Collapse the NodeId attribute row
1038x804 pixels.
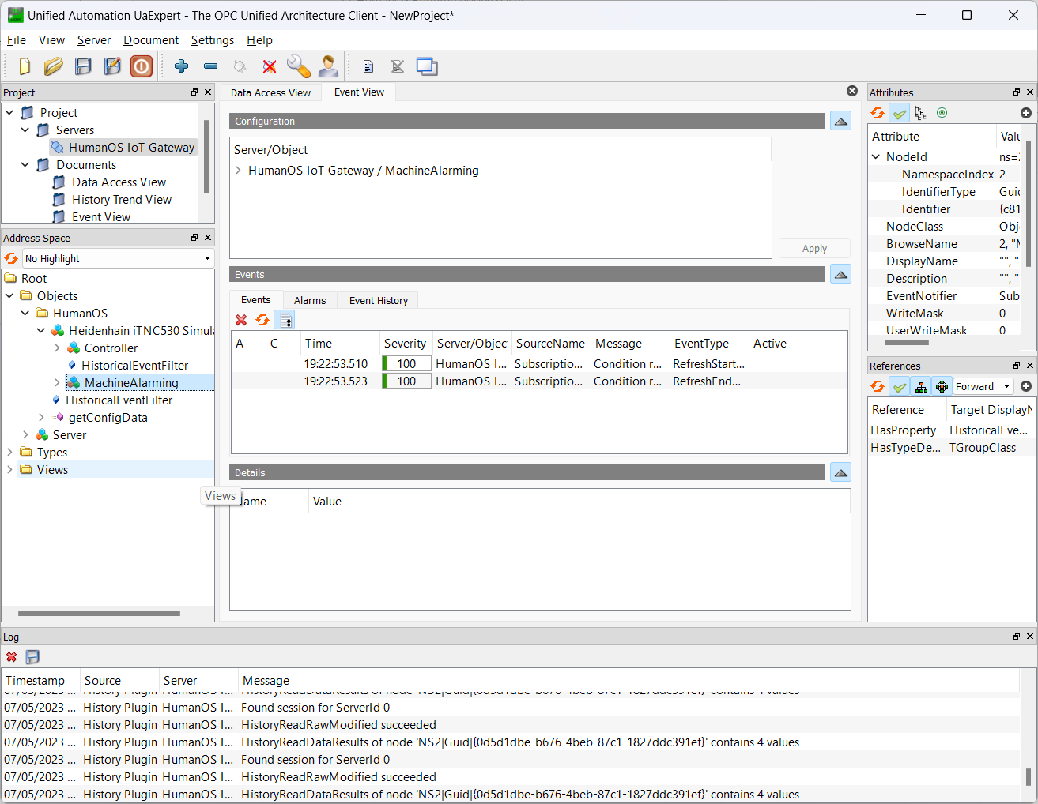[876, 157]
